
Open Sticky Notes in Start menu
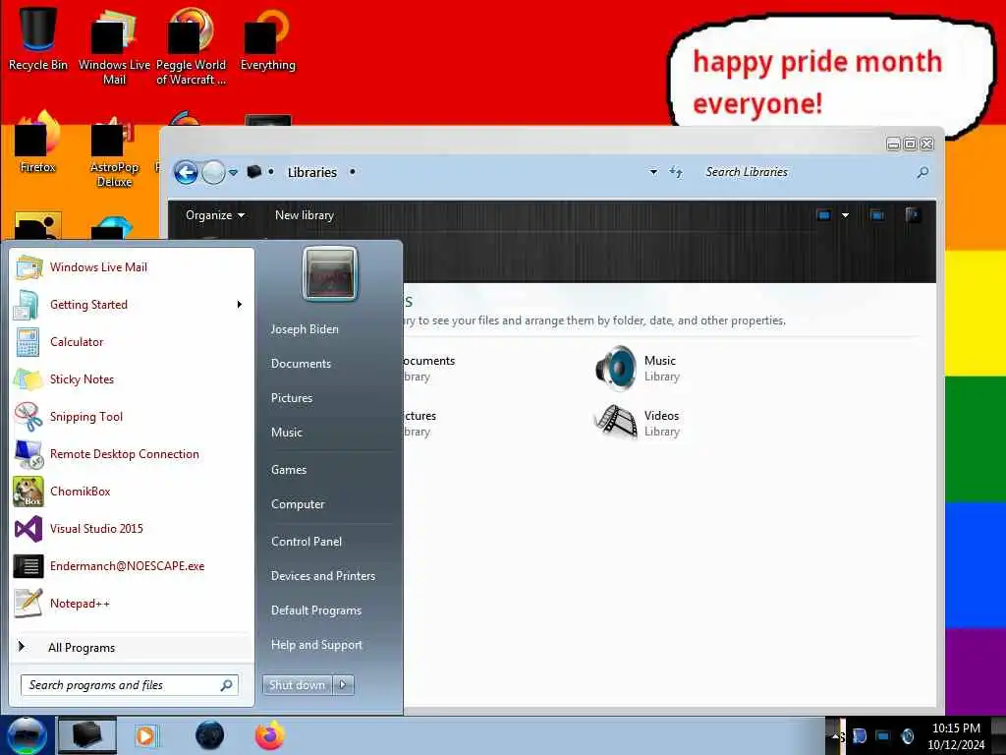coord(133,379)
